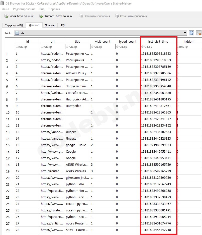The height and width of the screenshot is (235, 202).
Task: Open the Справка menu
Action: [54, 9]
